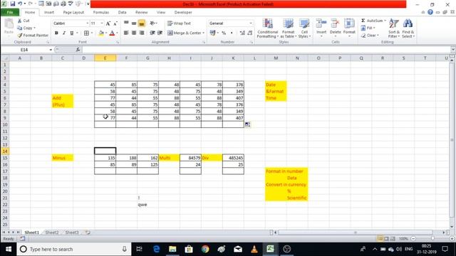Viewport: 456px width, 256px height.
Task: Click the Chrome icon in taskbar
Action: pyautogui.click(x=205, y=249)
